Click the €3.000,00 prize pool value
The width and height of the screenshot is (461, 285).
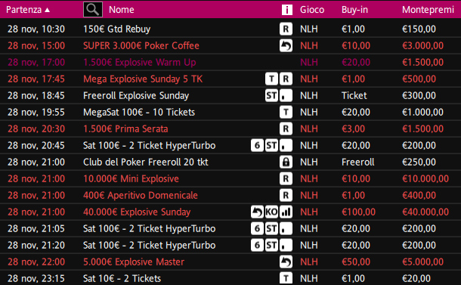click(422, 46)
